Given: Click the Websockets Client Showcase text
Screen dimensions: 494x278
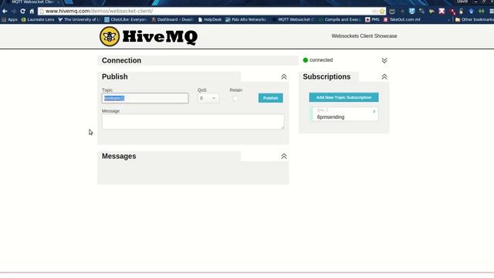Looking at the screenshot, I should click(x=364, y=36).
